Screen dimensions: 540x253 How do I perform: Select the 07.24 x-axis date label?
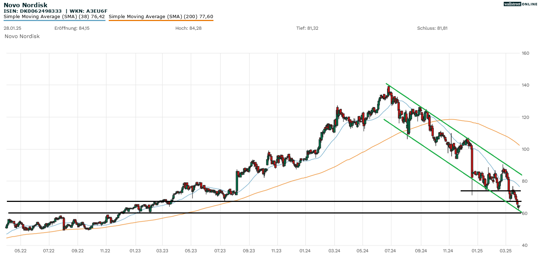[390, 250]
